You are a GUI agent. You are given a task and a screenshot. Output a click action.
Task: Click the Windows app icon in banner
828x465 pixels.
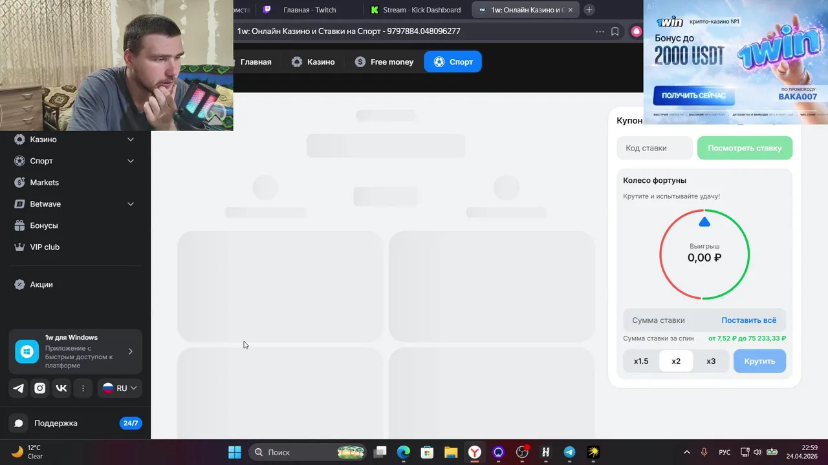click(x=27, y=351)
